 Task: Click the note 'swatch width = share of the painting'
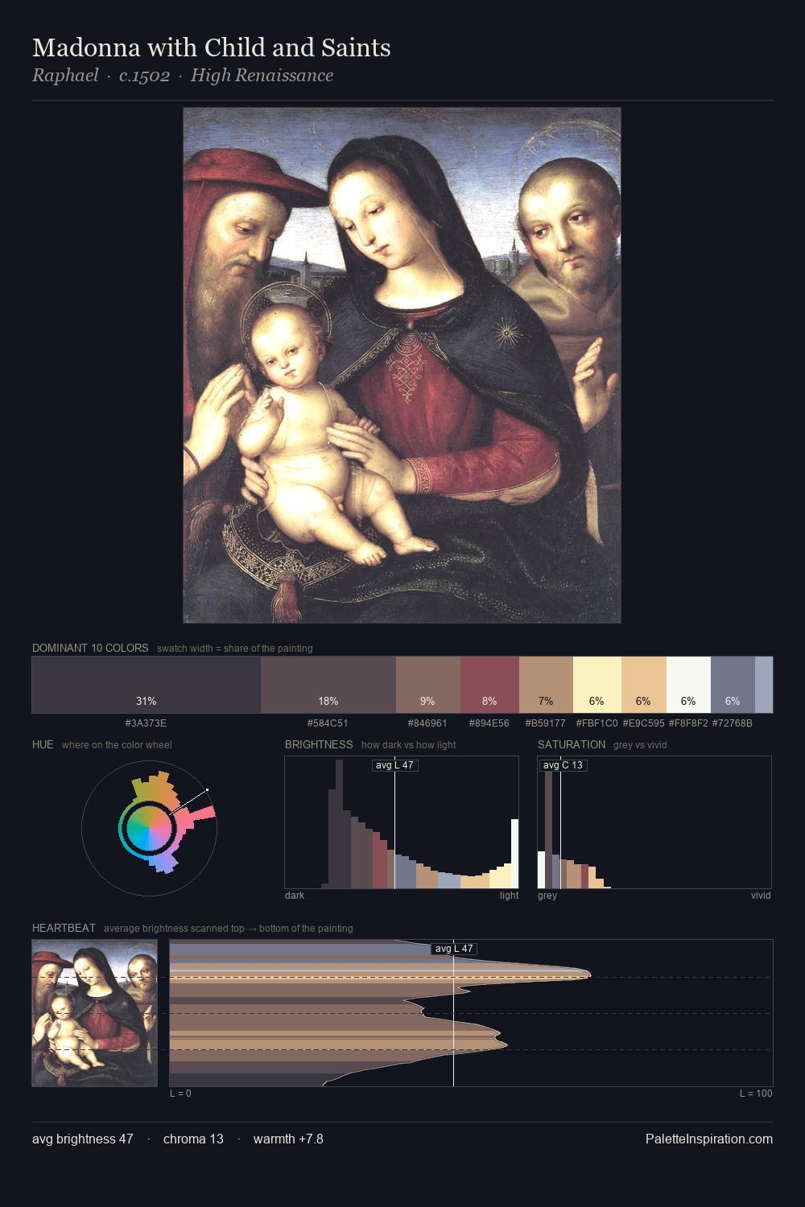click(x=234, y=649)
